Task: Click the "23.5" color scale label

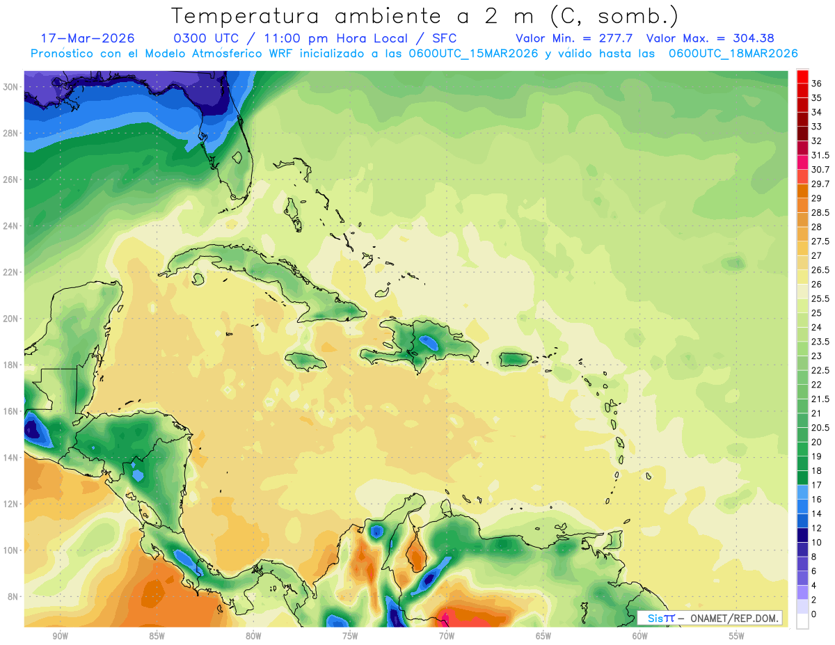Action: coord(820,342)
